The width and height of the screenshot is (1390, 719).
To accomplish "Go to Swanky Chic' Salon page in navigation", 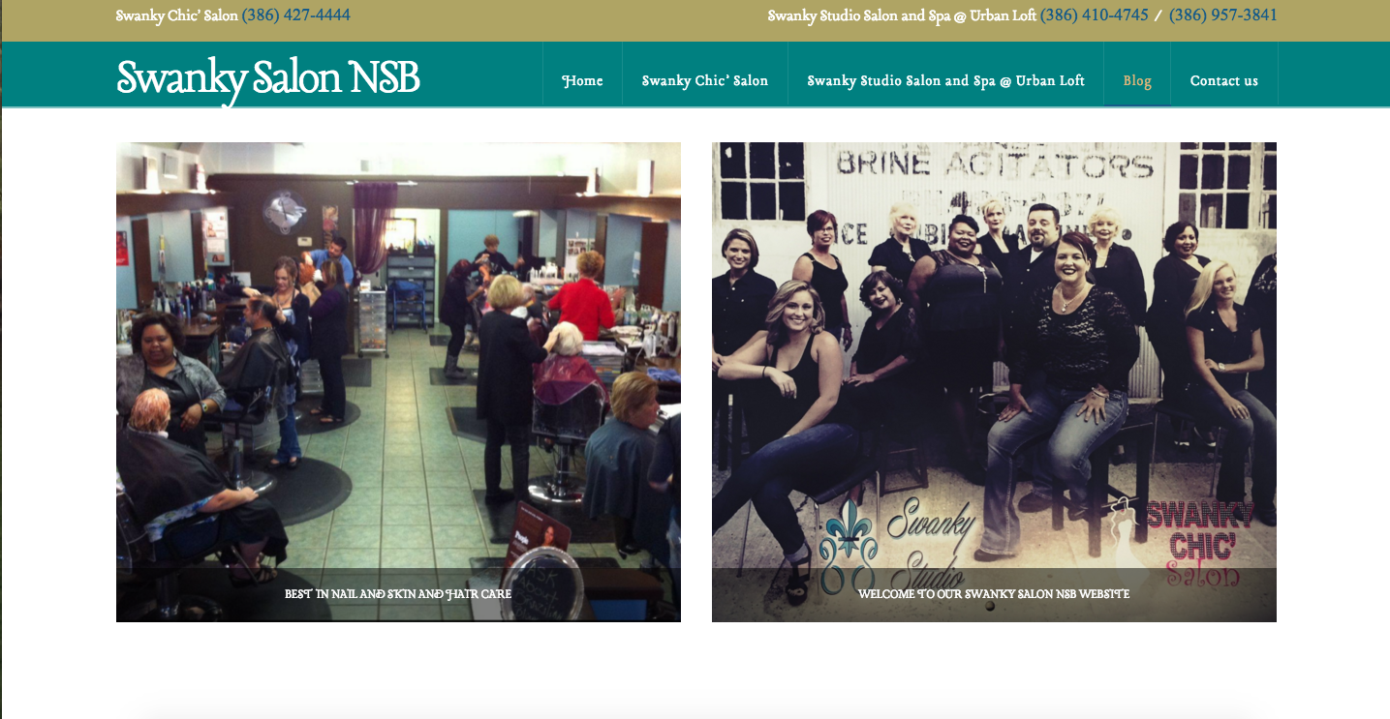I will coord(704,80).
